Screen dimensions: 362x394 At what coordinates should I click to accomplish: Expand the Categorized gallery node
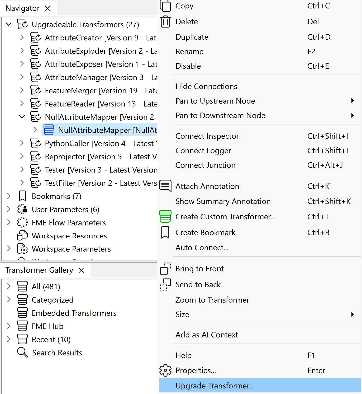coord(9,299)
